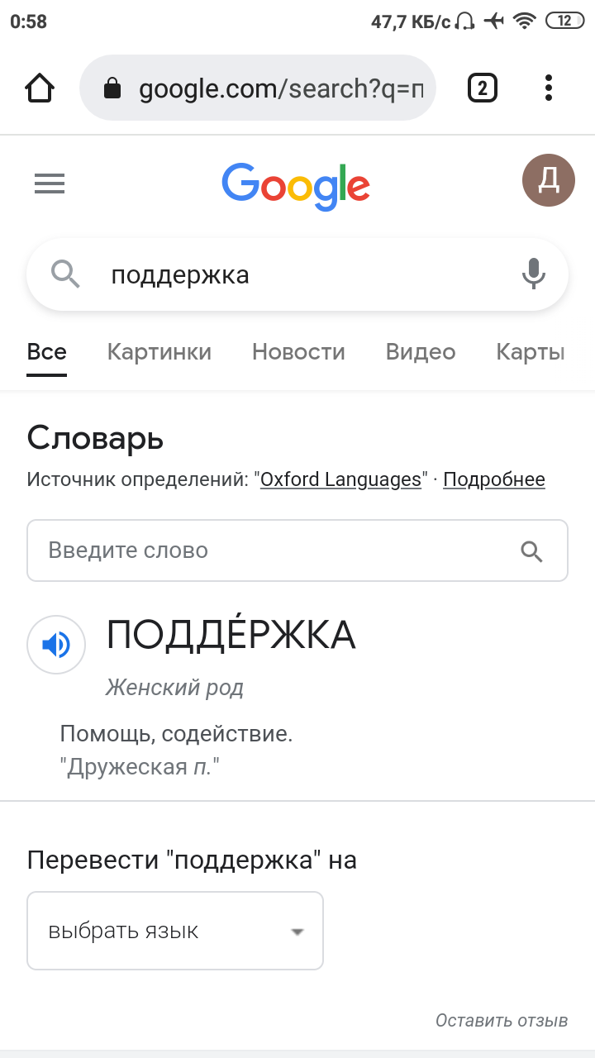Open the Oxford Languages link
This screenshot has width=595, height=1058.
[340, 479]
